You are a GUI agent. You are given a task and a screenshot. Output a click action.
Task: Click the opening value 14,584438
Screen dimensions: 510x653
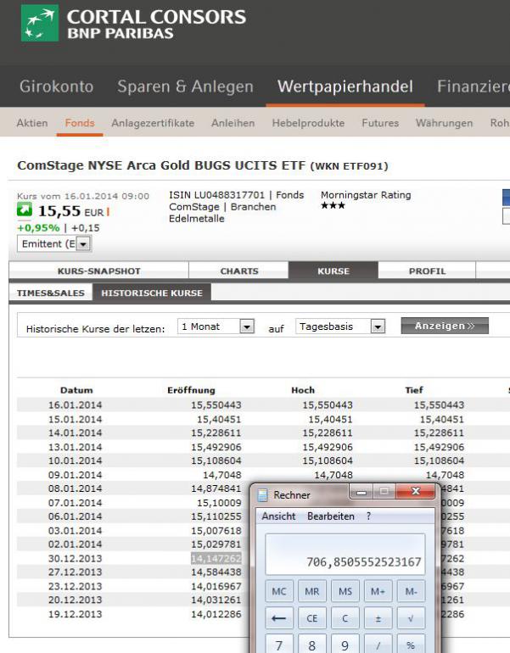[216, 572]
